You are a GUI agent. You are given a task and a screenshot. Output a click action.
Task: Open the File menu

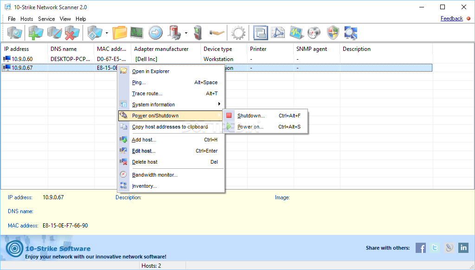click(12, 19)
